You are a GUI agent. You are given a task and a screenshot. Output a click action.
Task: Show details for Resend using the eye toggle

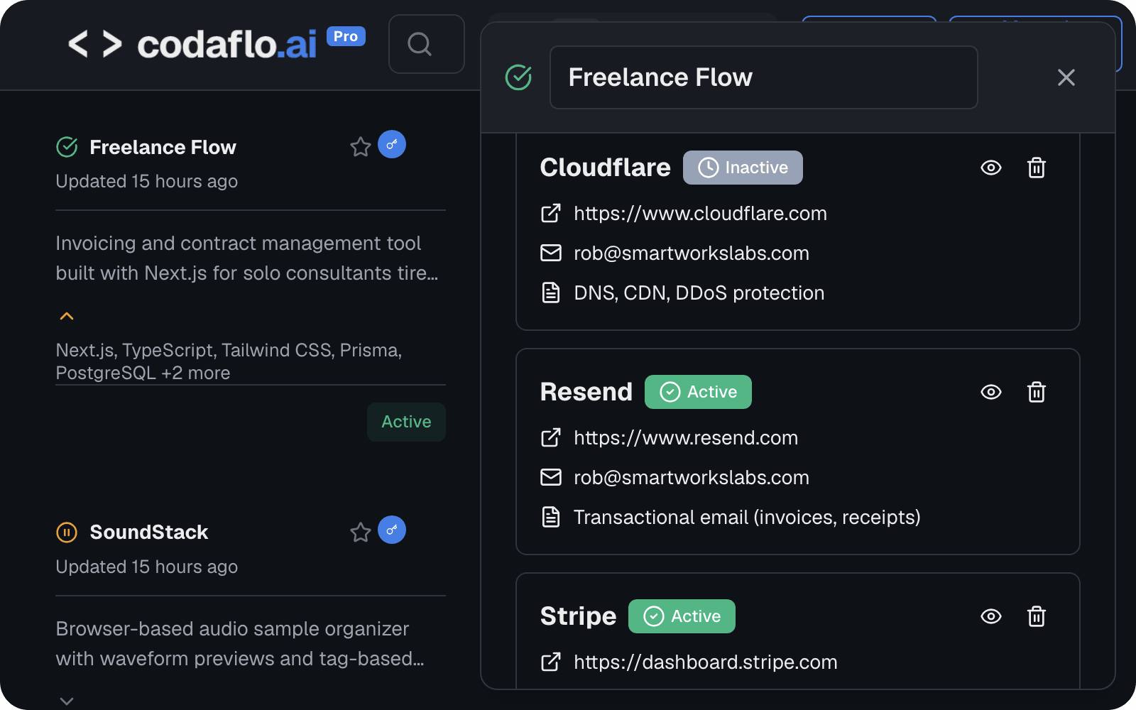coord(991,391)
